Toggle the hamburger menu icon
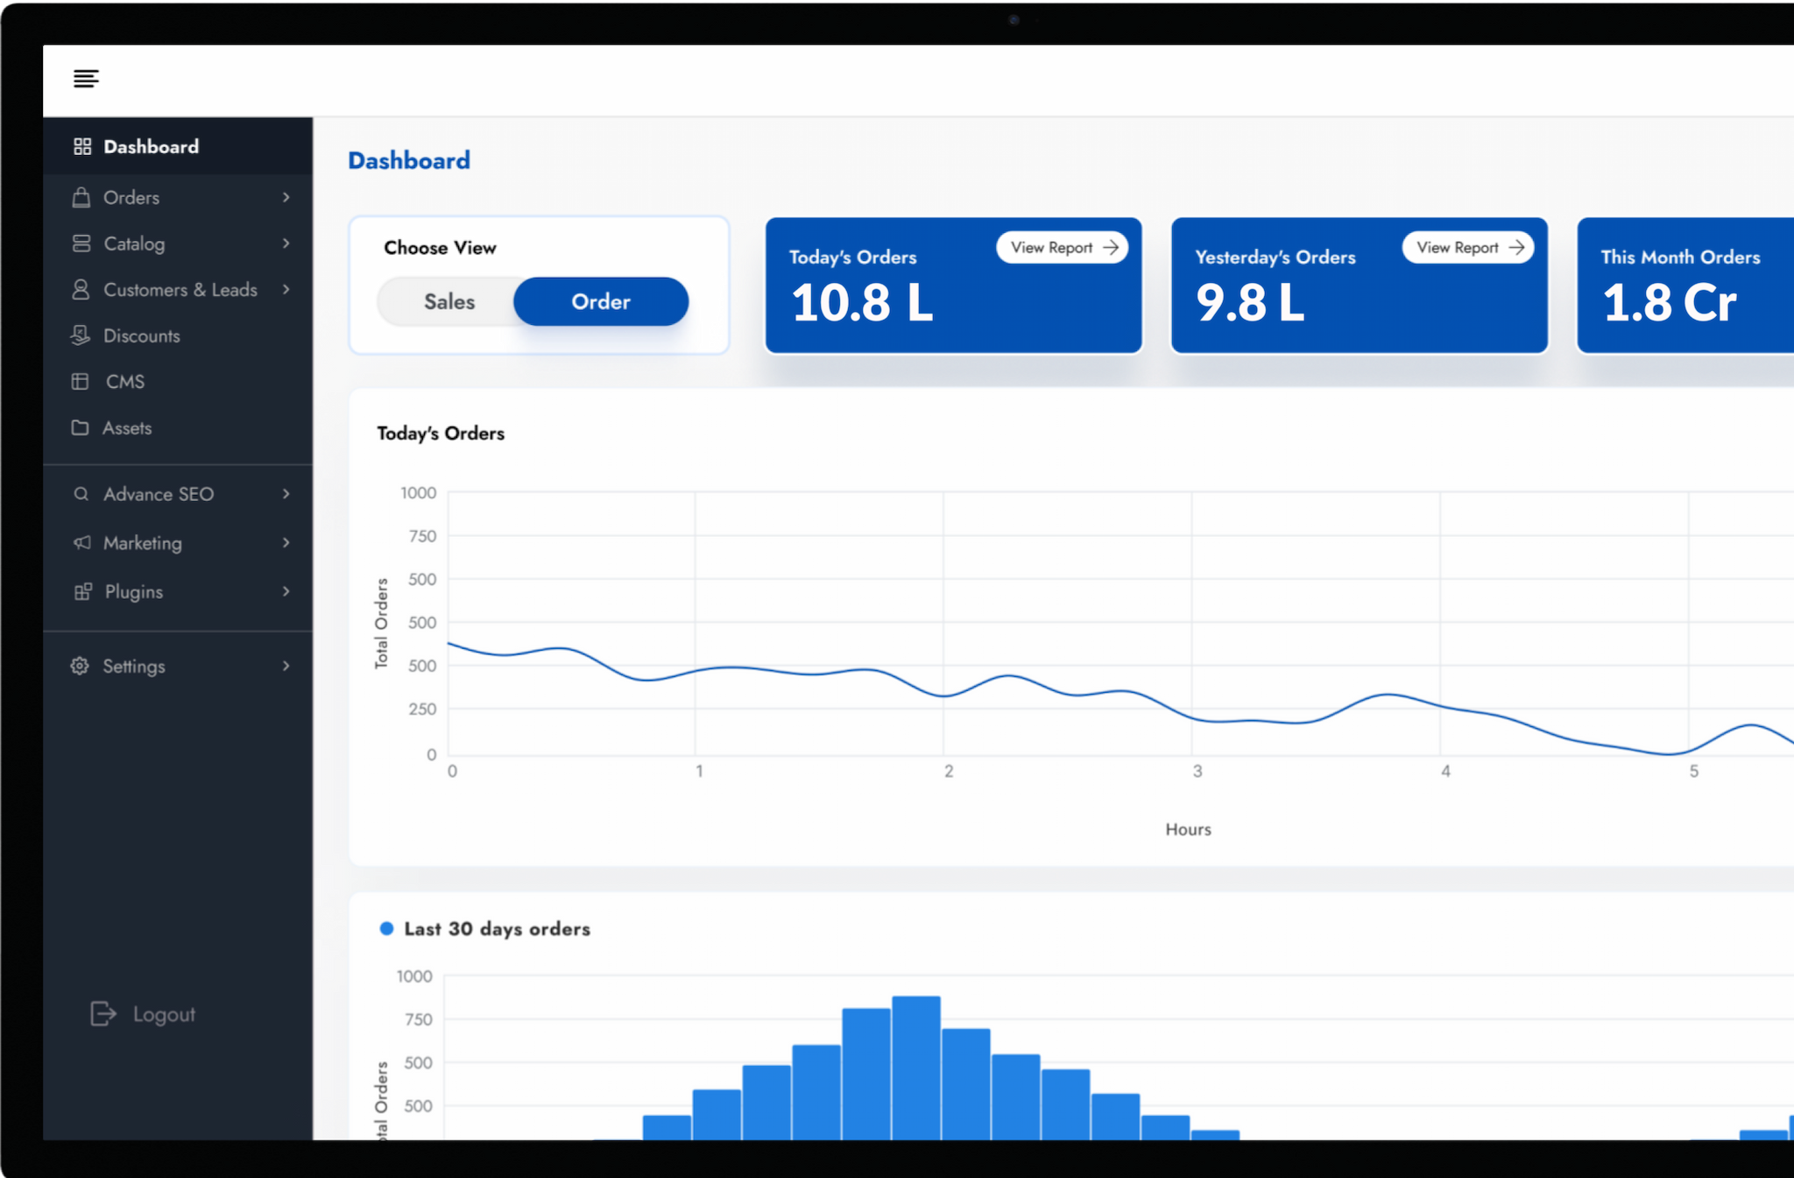 pos(86,79)
